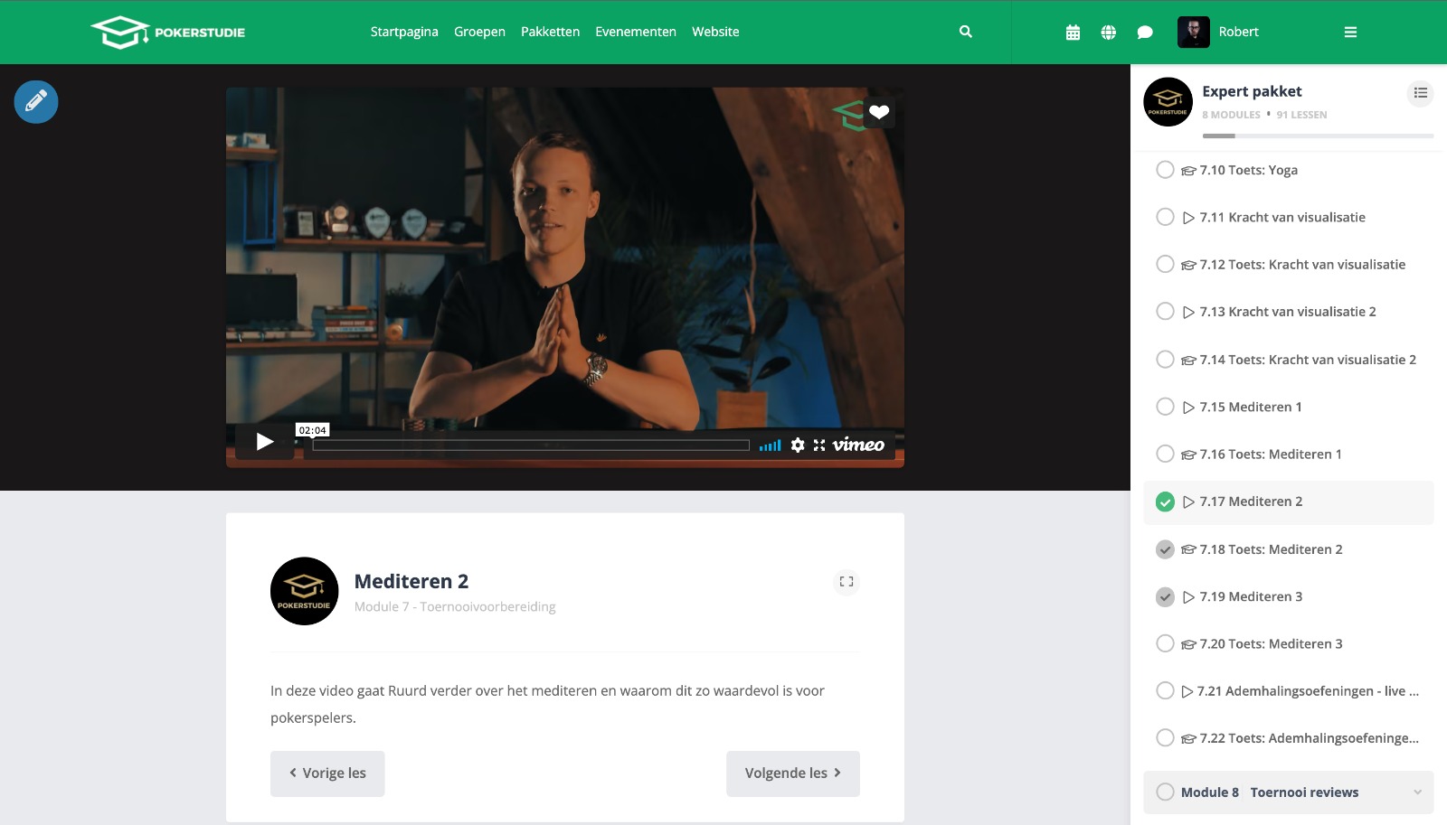Enter fullscreen on the Vimeo player
Image resolution: width=1447 pixels, height=825 pixels.
pos(819,445)
